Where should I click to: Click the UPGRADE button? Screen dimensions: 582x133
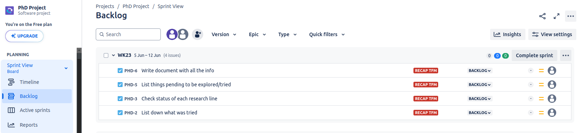point(24,36)
